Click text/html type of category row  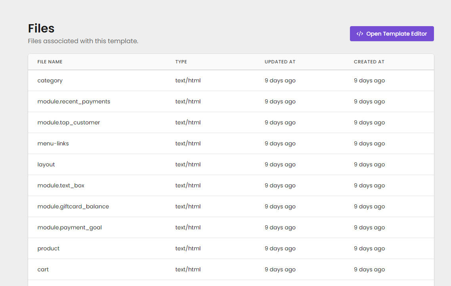point(188,80)
